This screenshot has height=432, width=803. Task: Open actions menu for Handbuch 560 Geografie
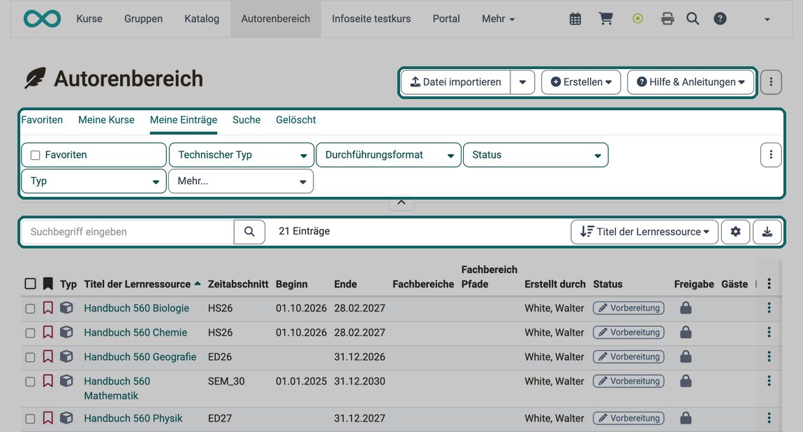pos(769,356)
